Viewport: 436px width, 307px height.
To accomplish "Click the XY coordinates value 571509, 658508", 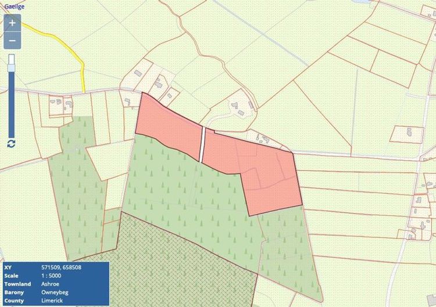I will [61, 268].
